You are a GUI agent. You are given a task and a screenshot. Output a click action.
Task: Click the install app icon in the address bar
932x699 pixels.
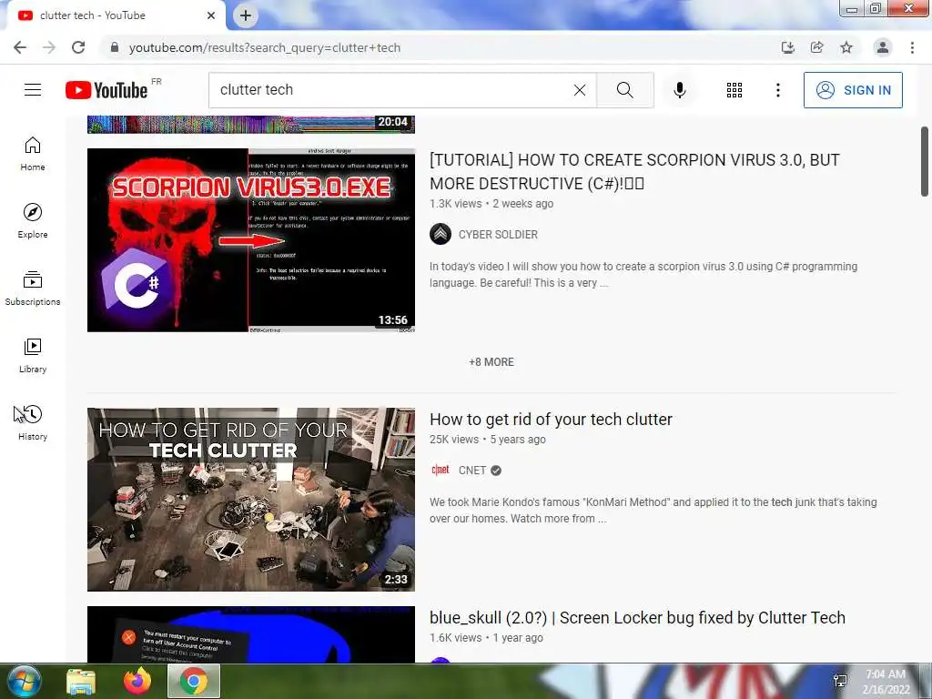(x=788, y=47)
